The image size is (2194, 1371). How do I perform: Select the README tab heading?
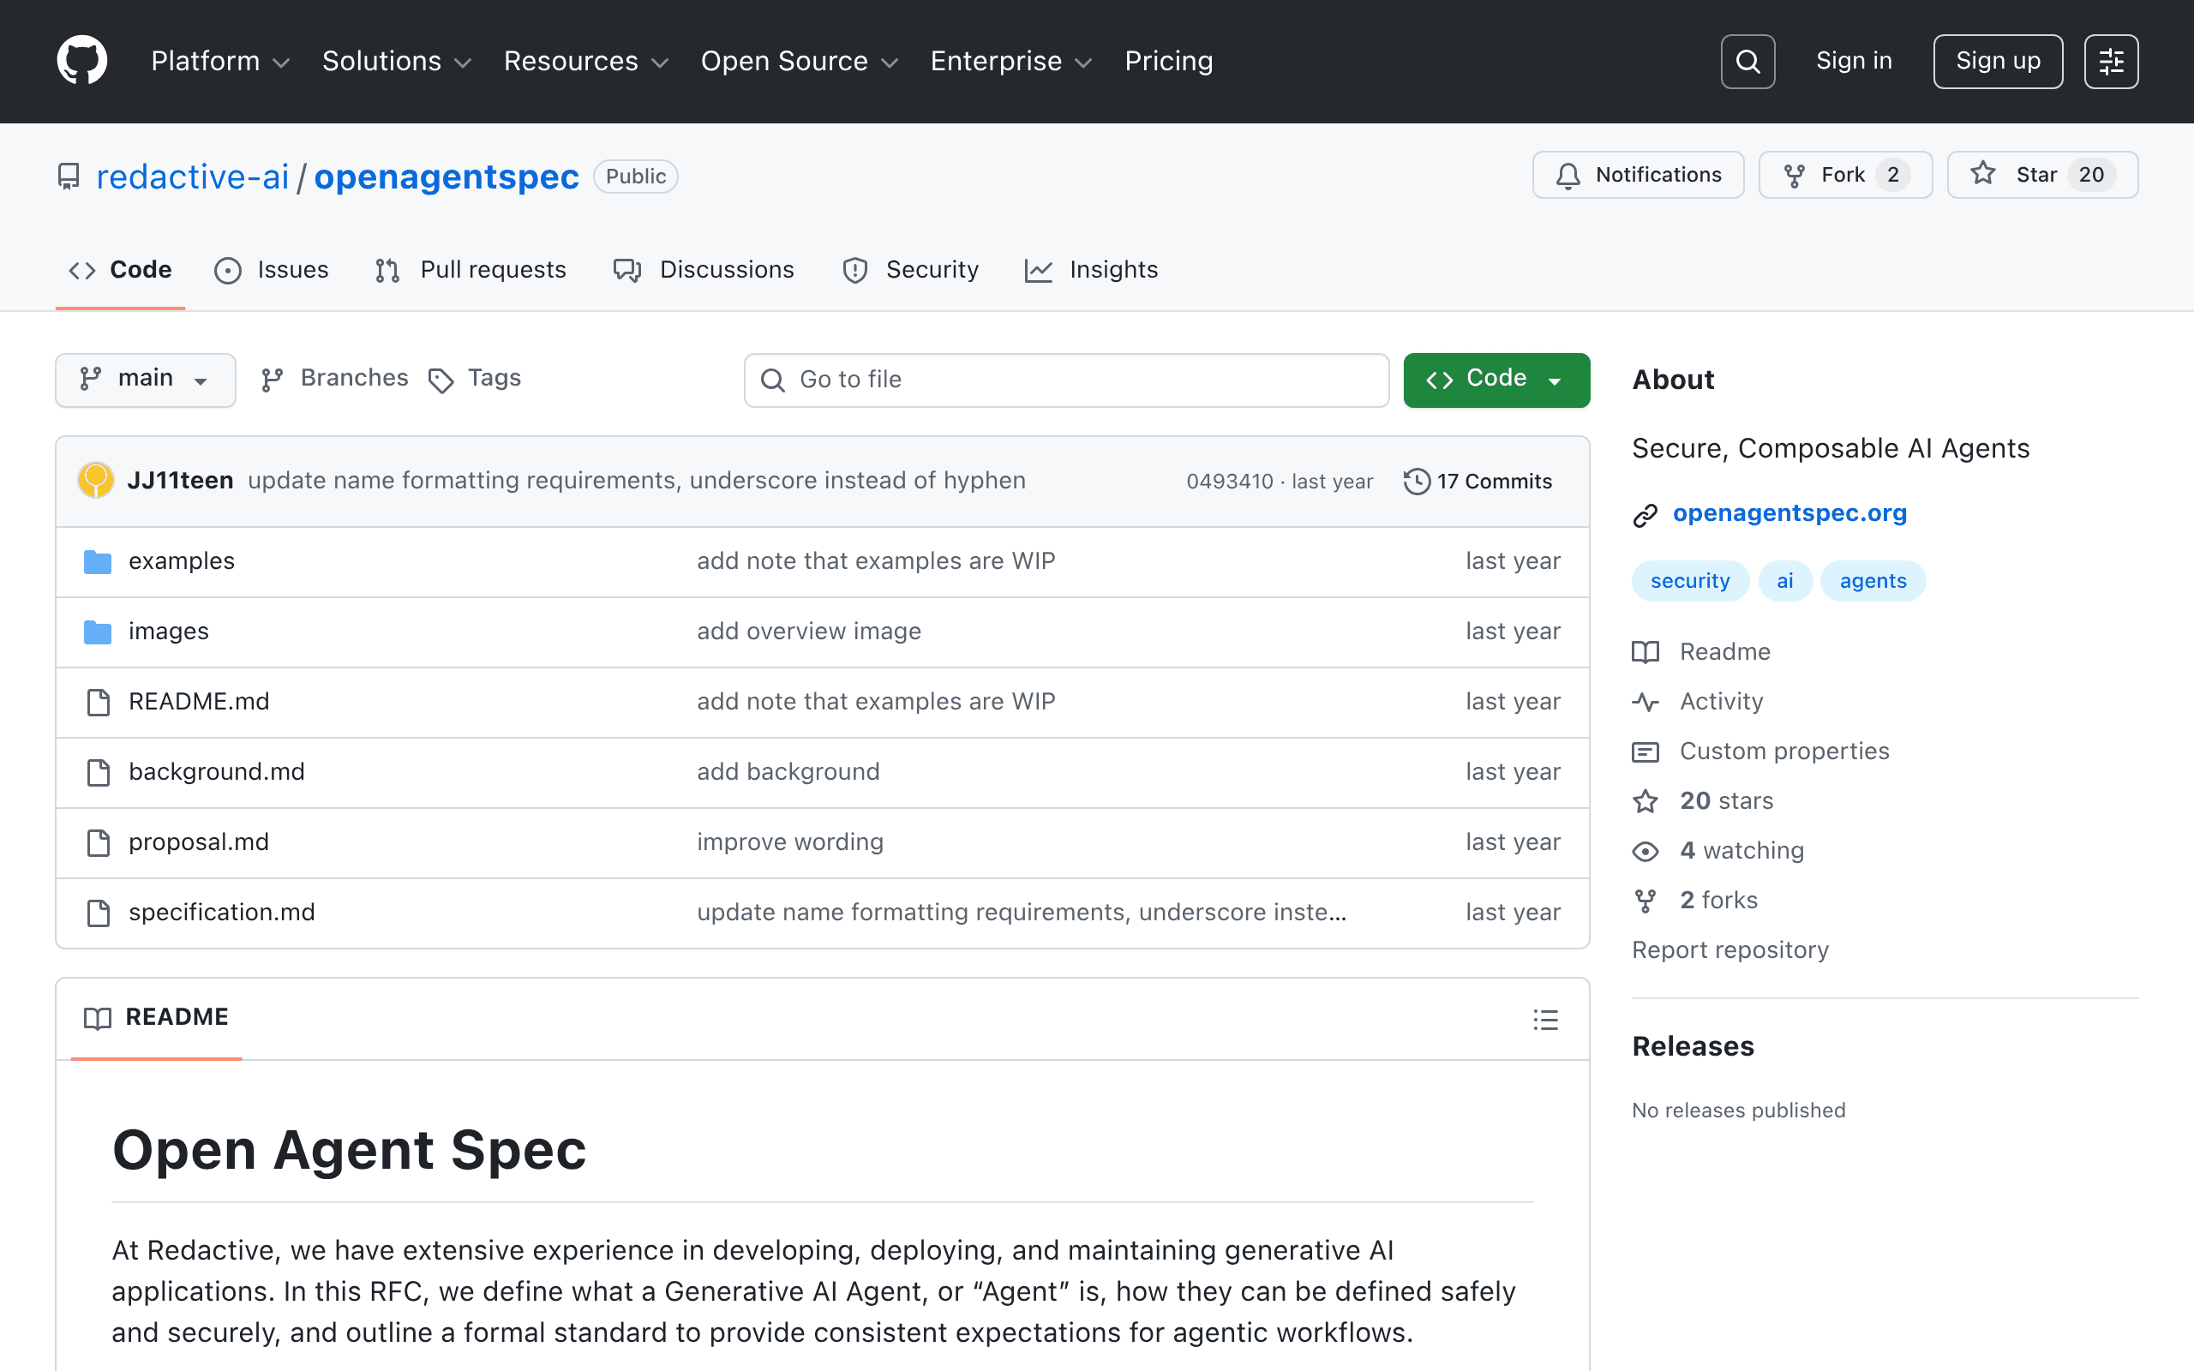[x=156, y=1018]
